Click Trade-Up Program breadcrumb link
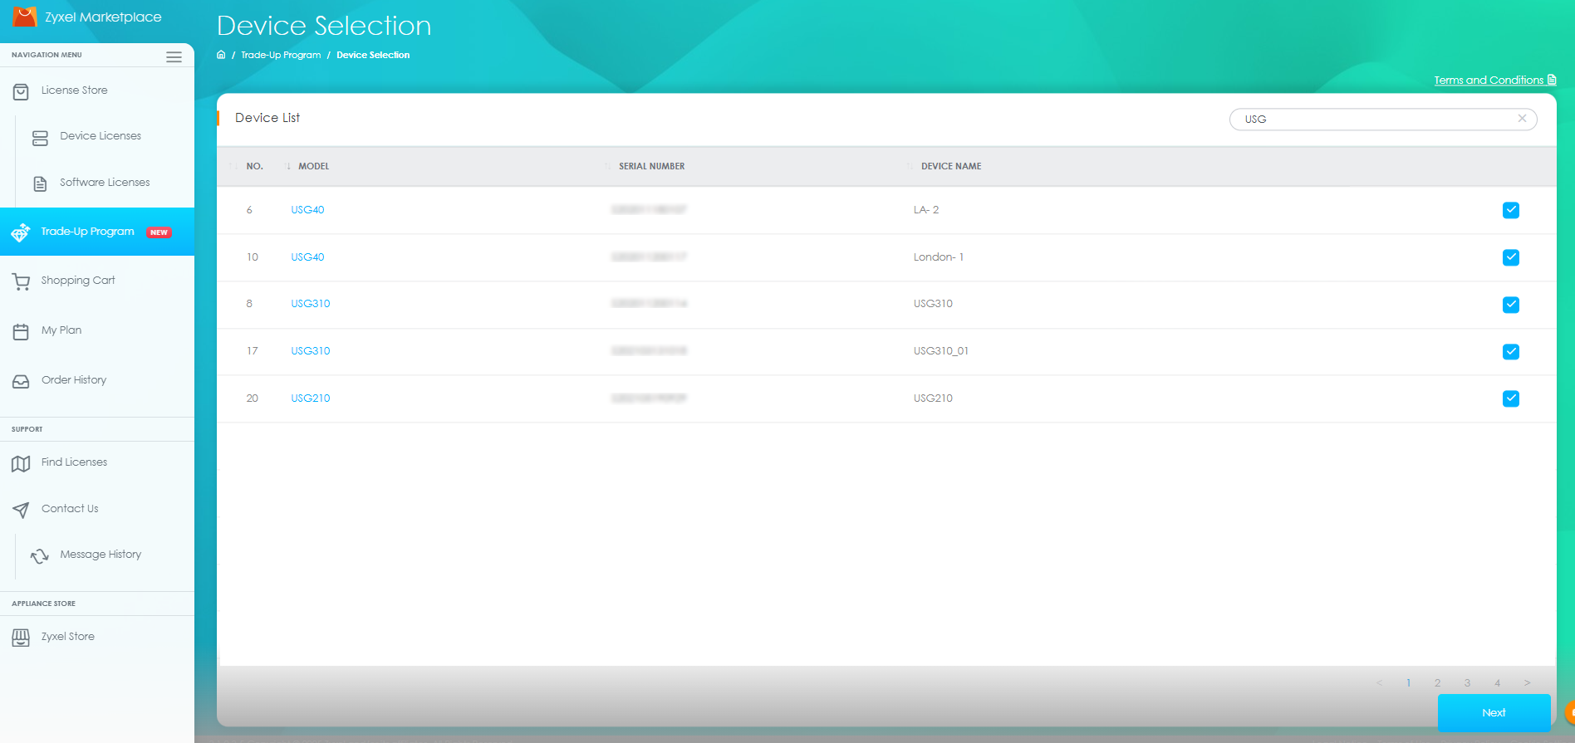This screenshot has height=743, width=1575. click(281, 55)
